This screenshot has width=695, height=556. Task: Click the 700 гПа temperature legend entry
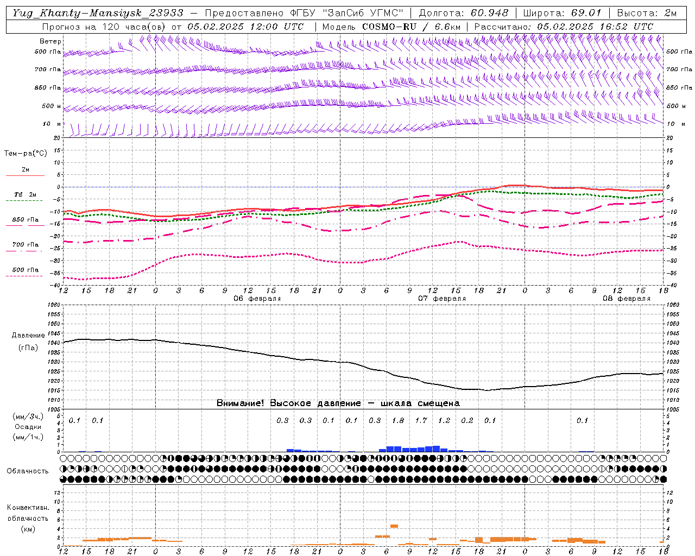[25, 245]
